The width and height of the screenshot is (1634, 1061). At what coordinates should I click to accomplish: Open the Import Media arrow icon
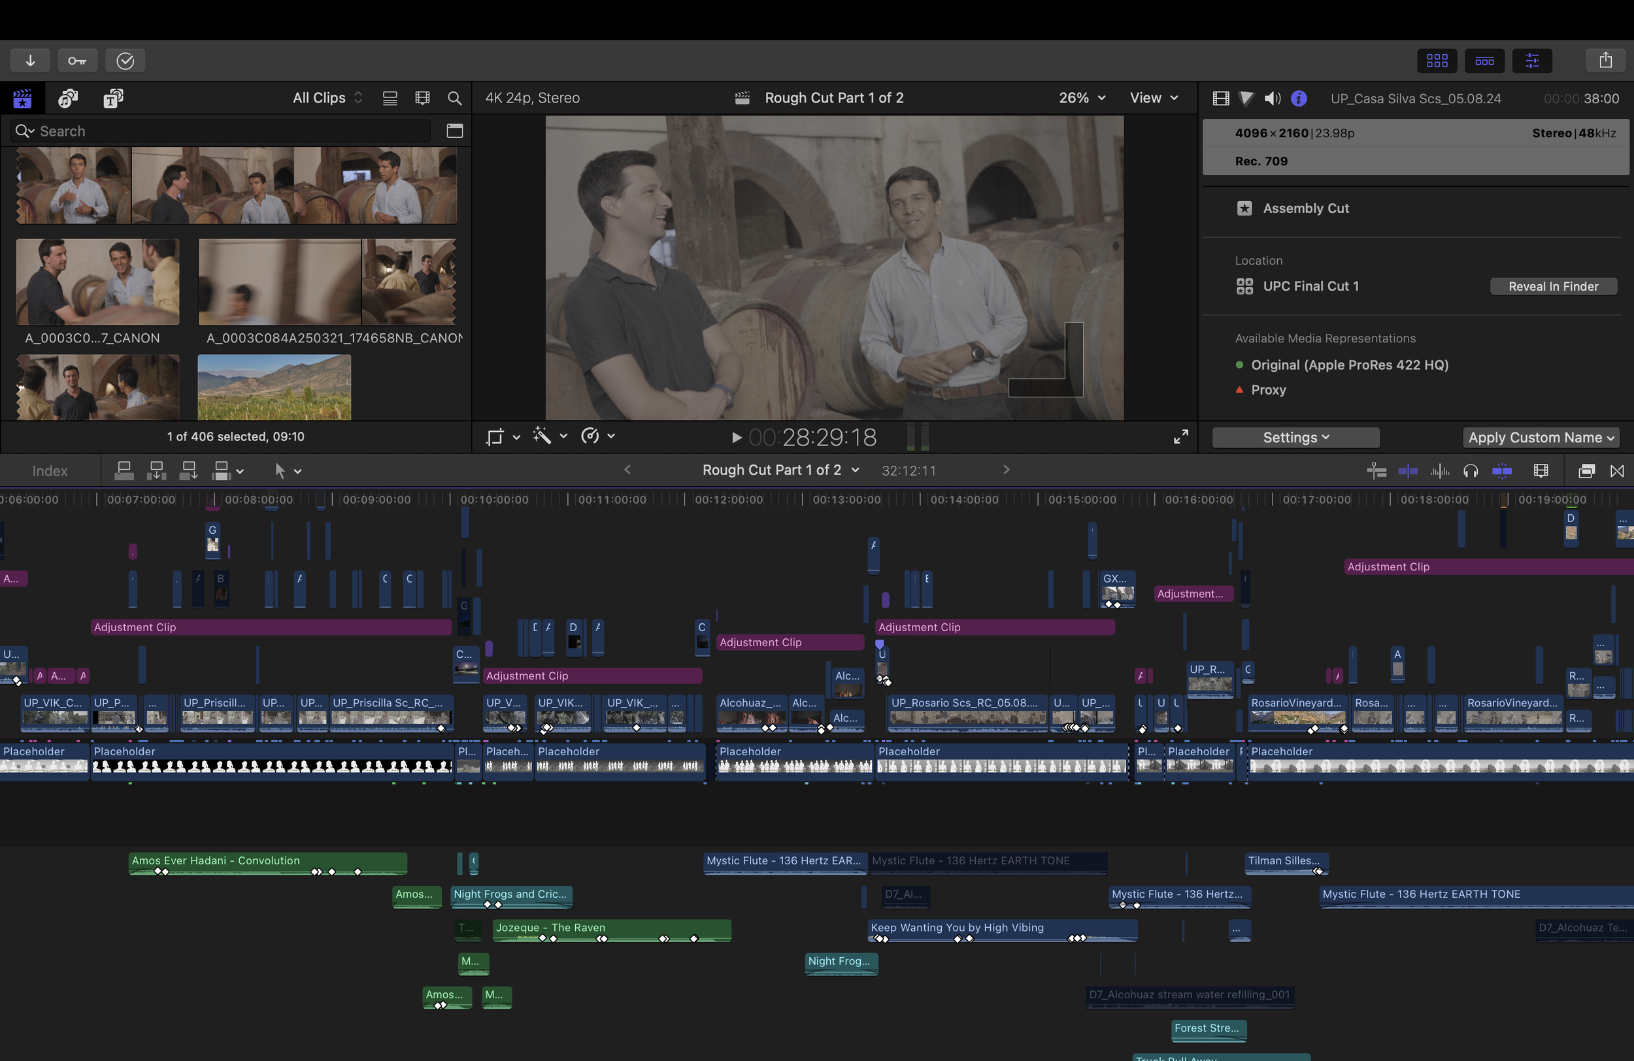click(30, 60)
